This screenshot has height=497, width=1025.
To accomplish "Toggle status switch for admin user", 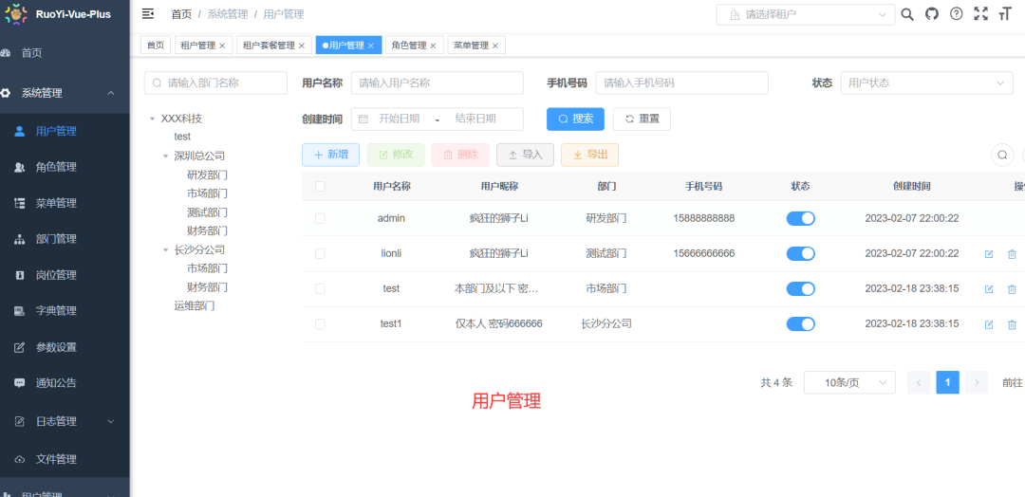I will tap(800, 218).
